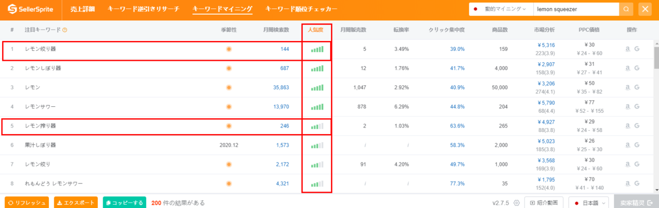Click Amazon icon in レモン絞り row
The image size is (659, 208).
[628, 164]
